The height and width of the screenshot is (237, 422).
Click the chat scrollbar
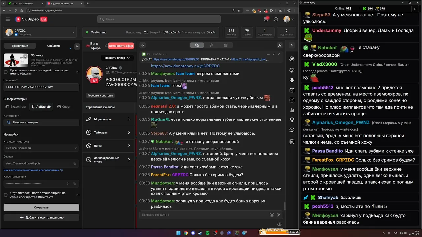285,206
